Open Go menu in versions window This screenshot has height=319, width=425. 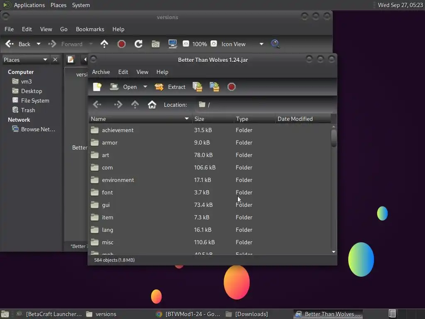pyautogui.click(x=64, y=29)
